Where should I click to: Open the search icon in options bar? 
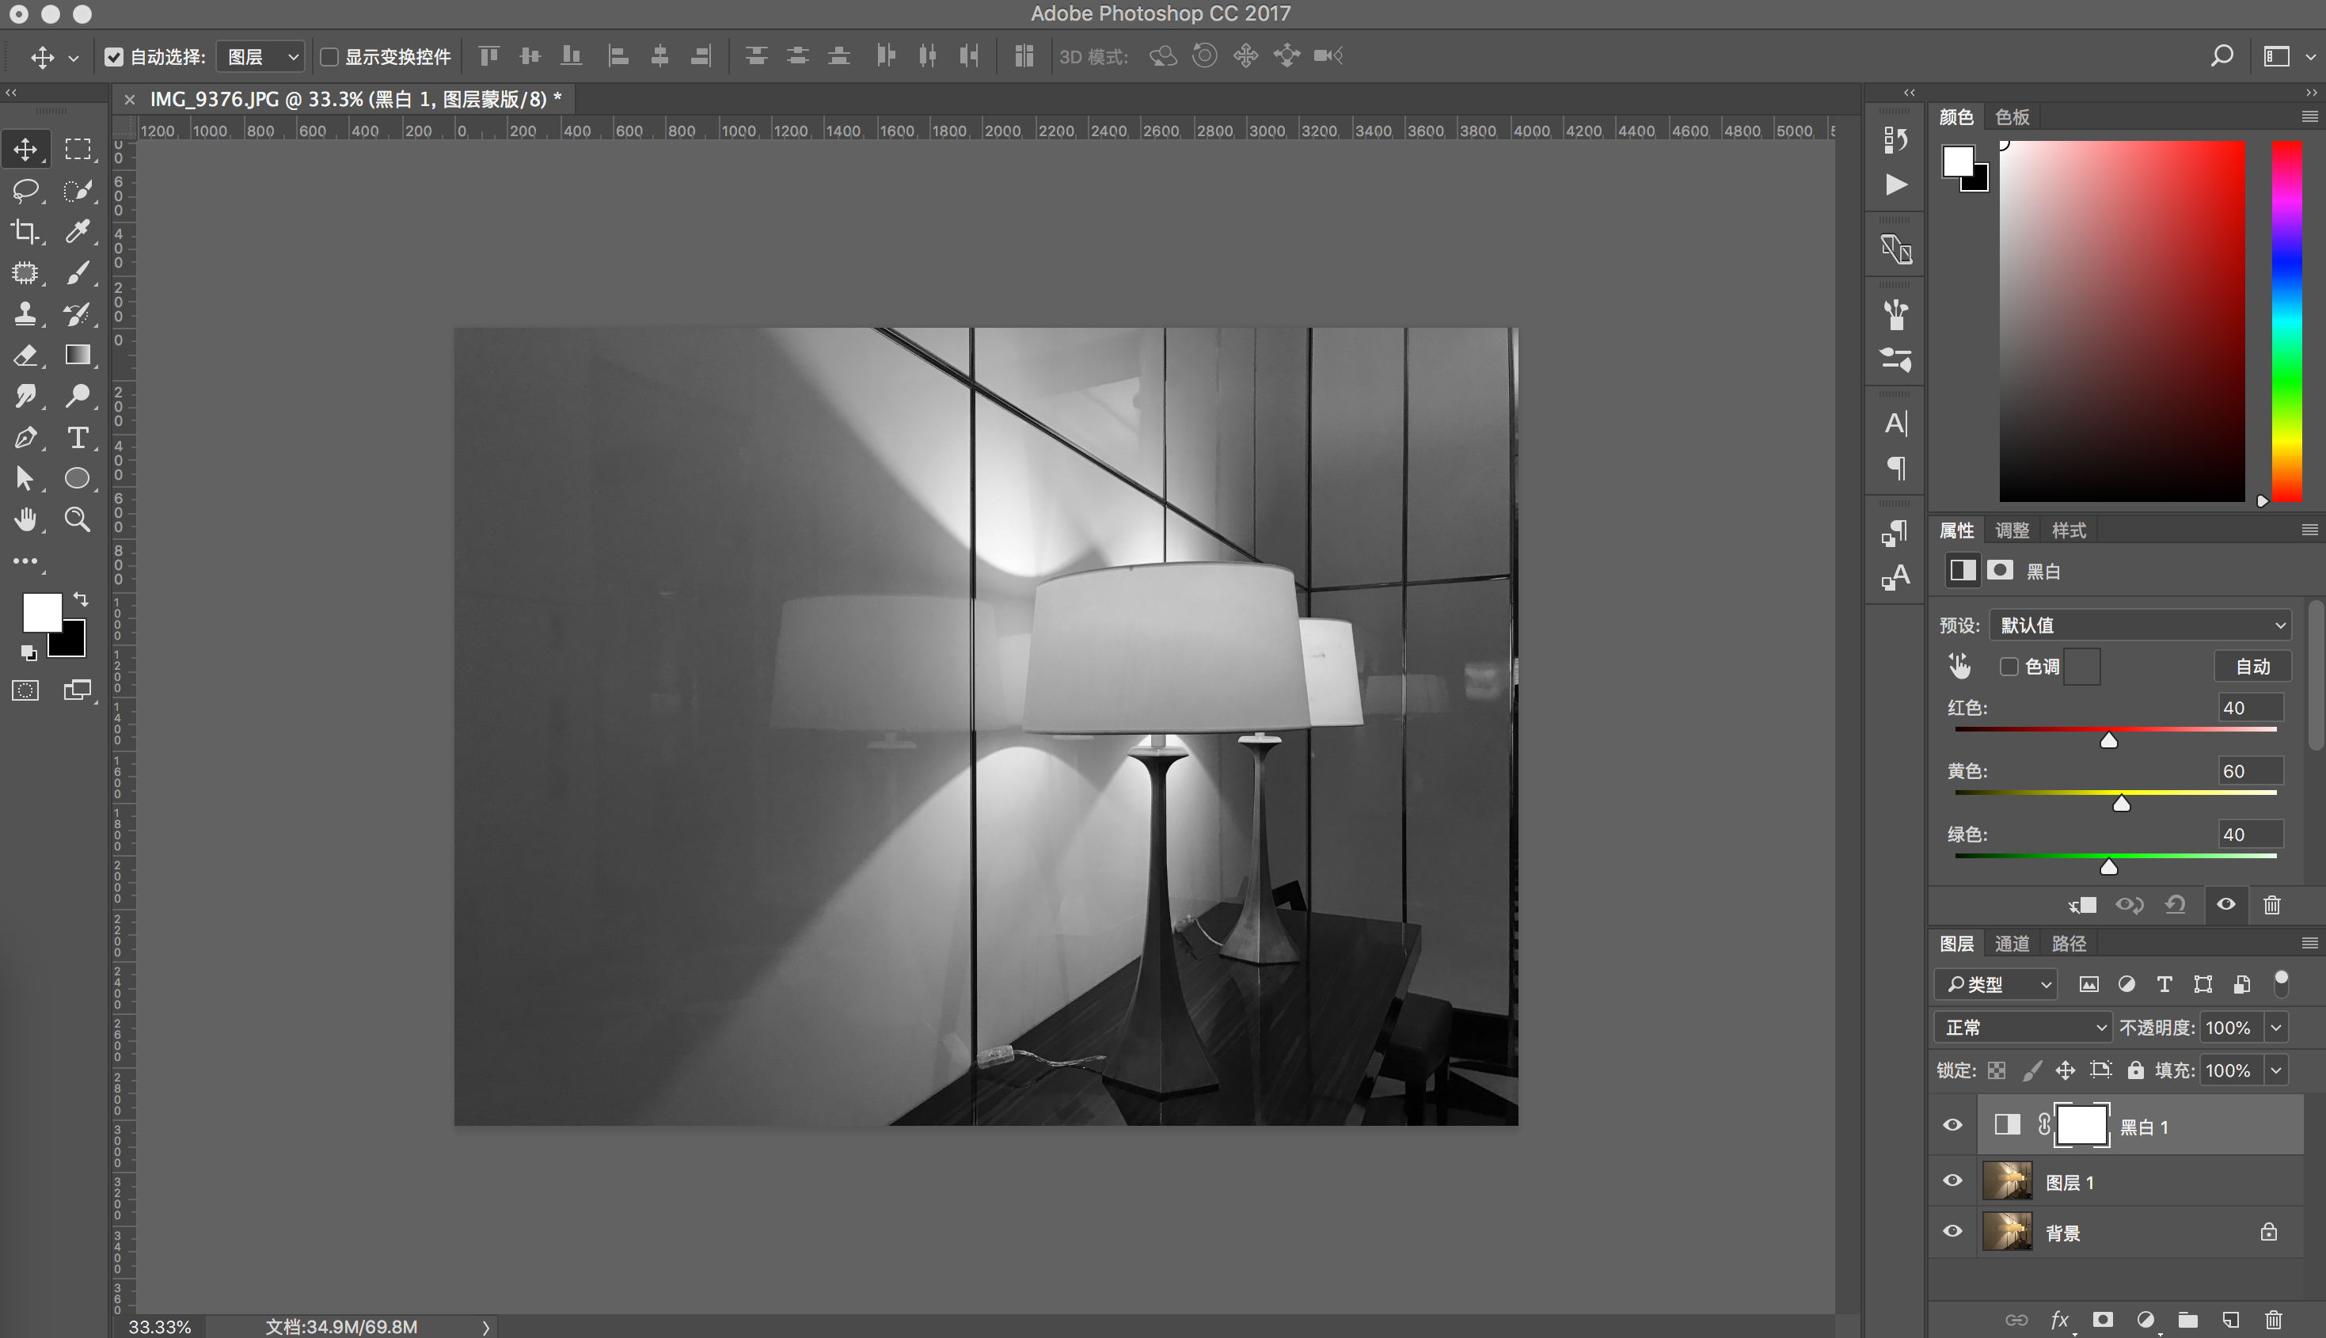tap(2221, 56)
